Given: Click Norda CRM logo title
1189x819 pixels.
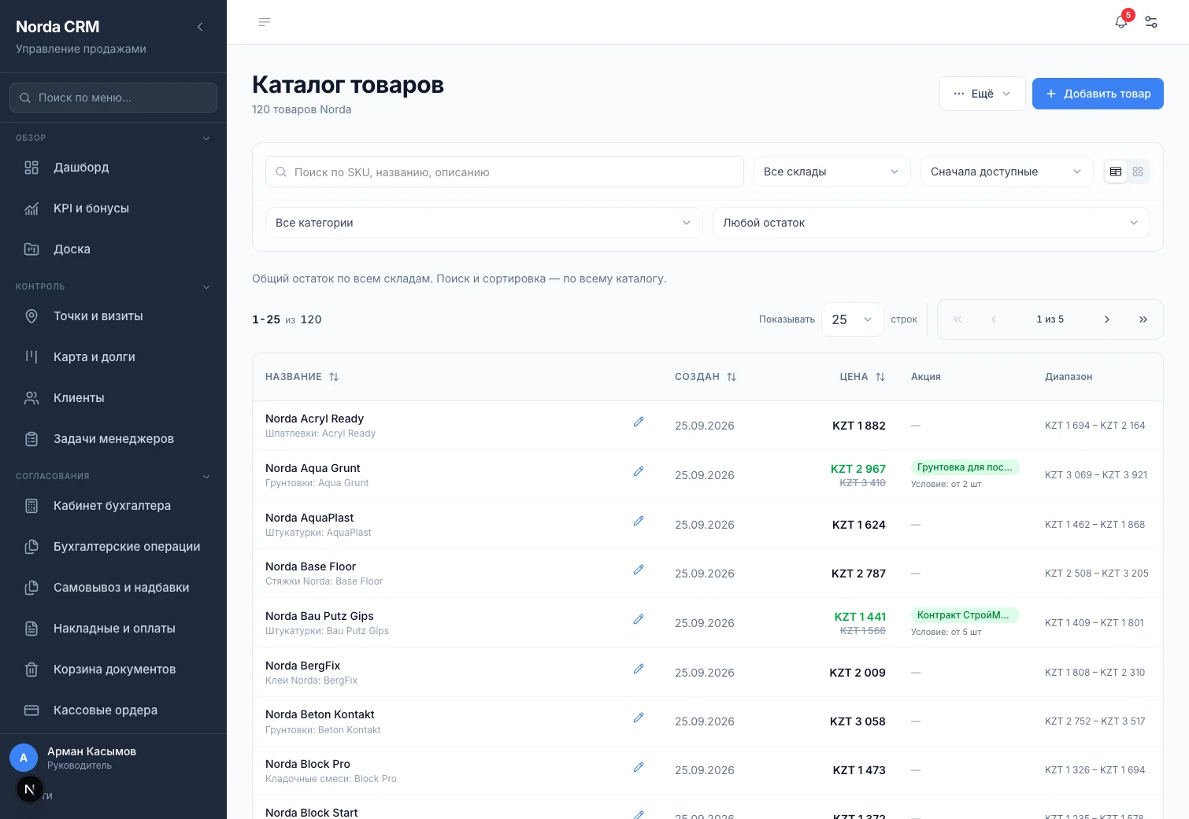Looking at the screenshot, I should (57, 27).
